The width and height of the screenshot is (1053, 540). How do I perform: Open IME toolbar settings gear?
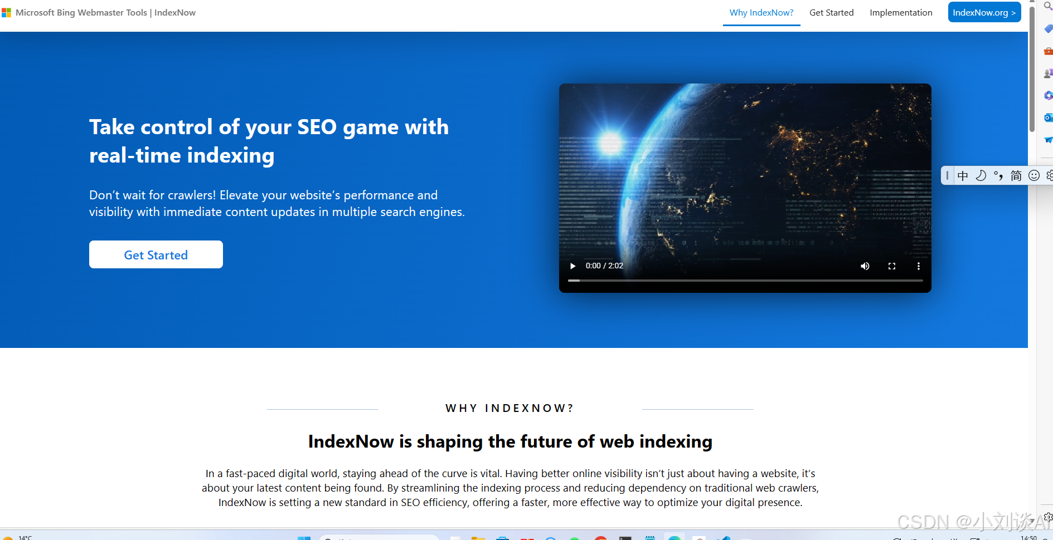pyautogui.click(x=1050, y=176)
